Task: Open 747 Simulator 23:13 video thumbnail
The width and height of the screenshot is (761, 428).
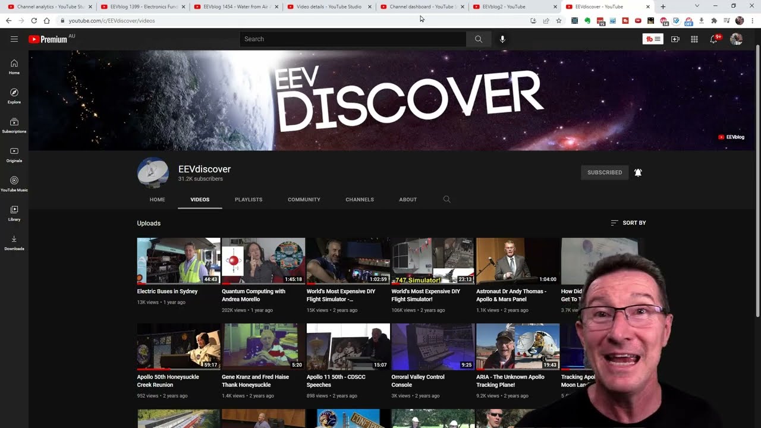Action: coord(433,261)
